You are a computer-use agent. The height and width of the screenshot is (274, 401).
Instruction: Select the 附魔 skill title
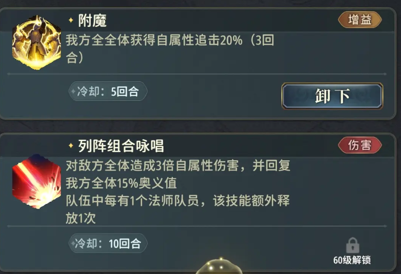(x=93, y=20)
